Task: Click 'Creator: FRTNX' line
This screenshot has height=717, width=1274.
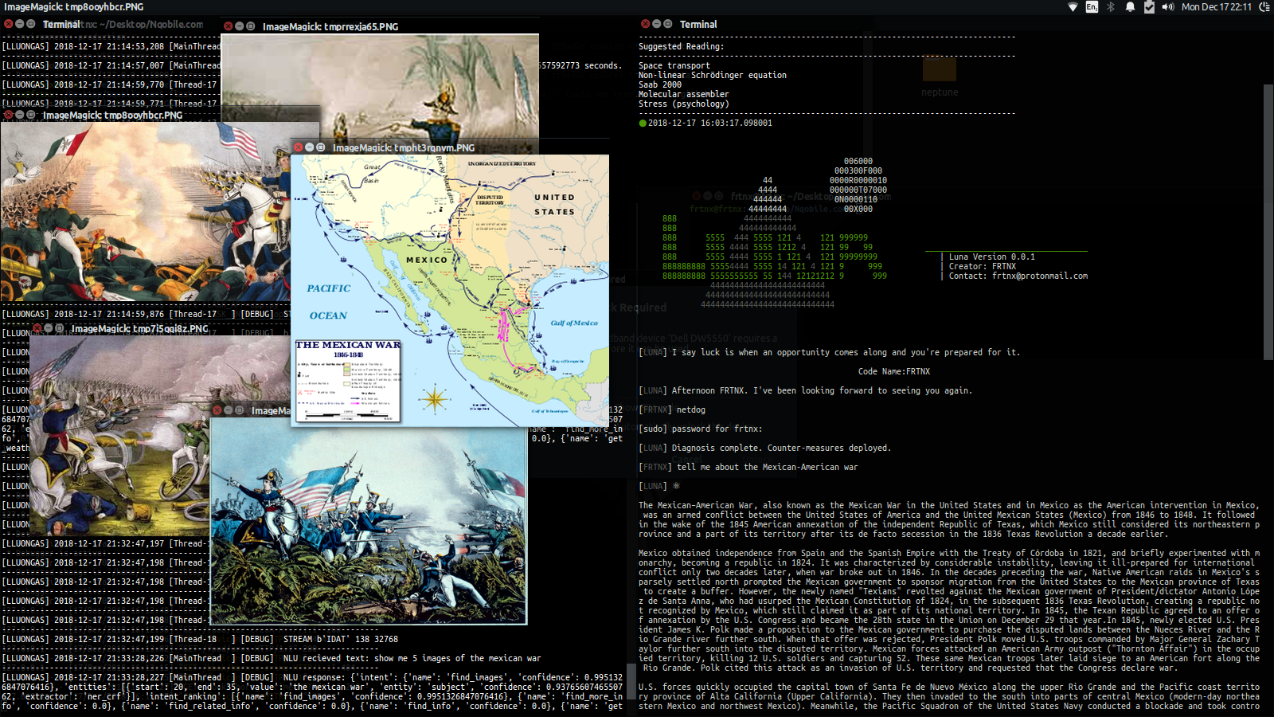Action: pyautogui.click(x=982, y=266)
